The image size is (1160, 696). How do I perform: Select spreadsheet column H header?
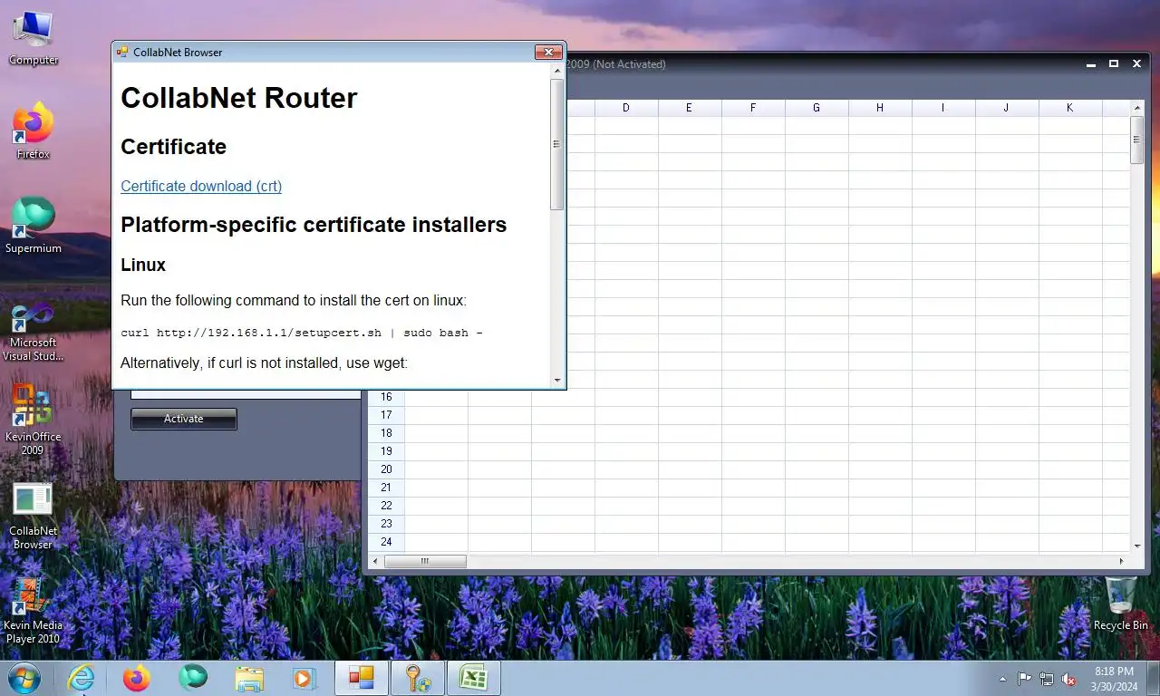(x=880, y=108)
